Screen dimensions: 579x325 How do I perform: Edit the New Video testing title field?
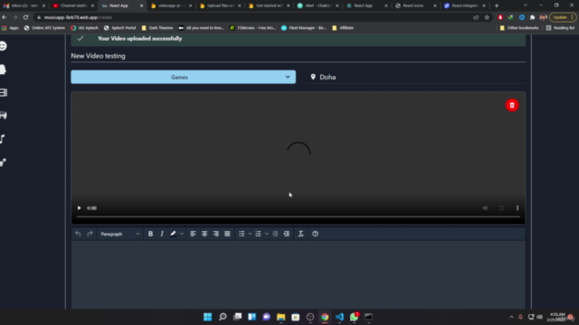[x=298, y=56]
